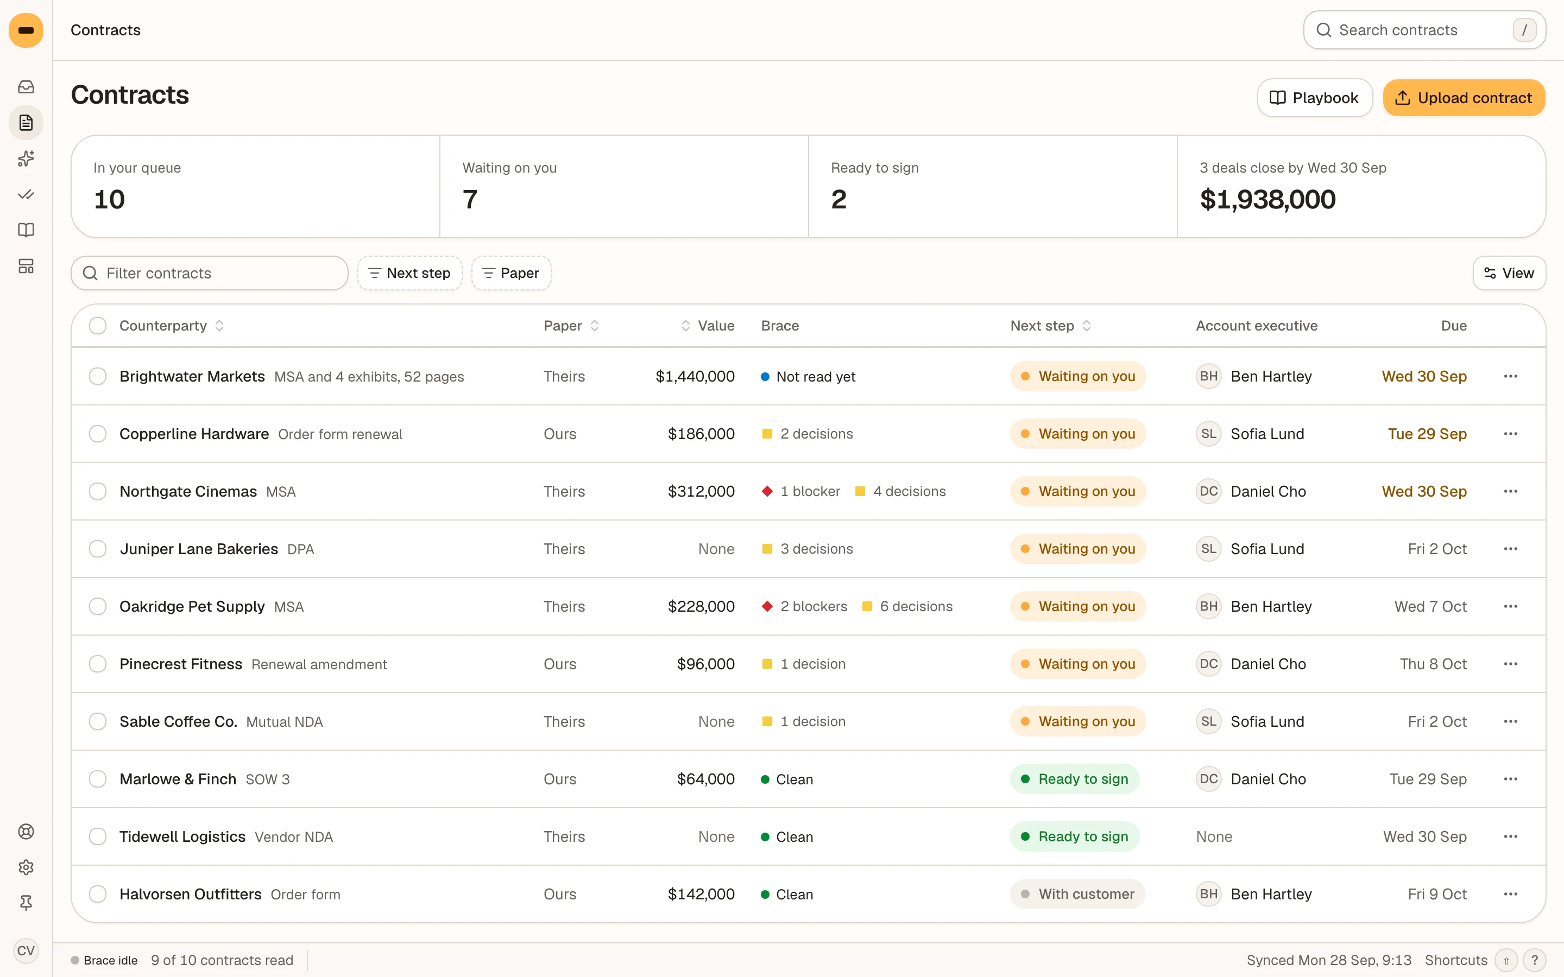Open row actions for Brightwater Markets
The image size is (1564, 977).
(1510, 376)
